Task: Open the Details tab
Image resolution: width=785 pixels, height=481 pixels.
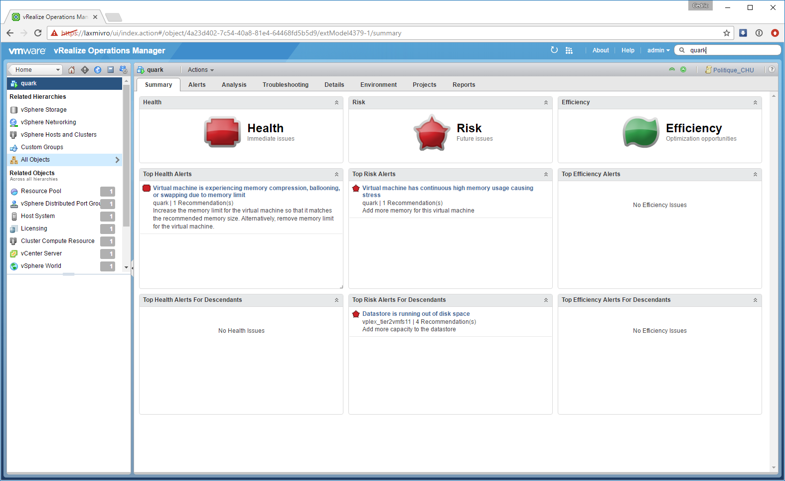Action: tap(334, 85)
